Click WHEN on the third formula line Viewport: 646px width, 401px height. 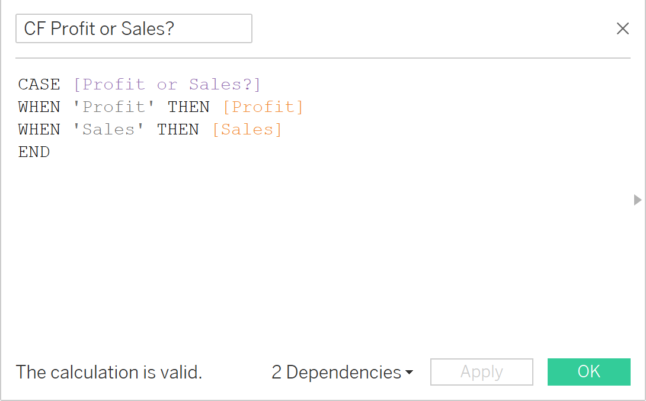coord(39,130)
